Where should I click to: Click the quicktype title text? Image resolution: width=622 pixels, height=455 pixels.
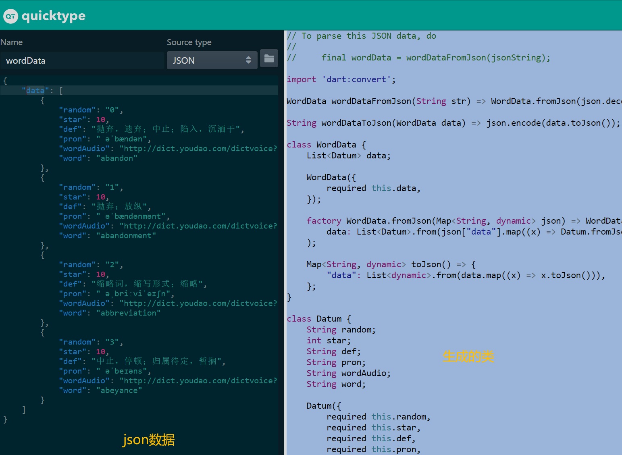(x=54, y=16)
